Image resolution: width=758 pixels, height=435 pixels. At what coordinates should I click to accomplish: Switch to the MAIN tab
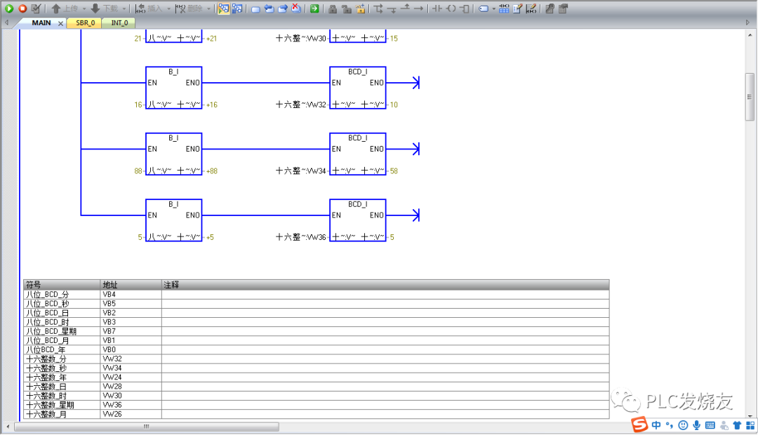click(x=41, y=22)
